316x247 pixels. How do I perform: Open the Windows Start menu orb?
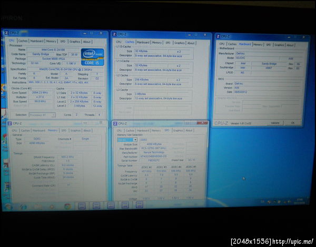tap(8, 206)
